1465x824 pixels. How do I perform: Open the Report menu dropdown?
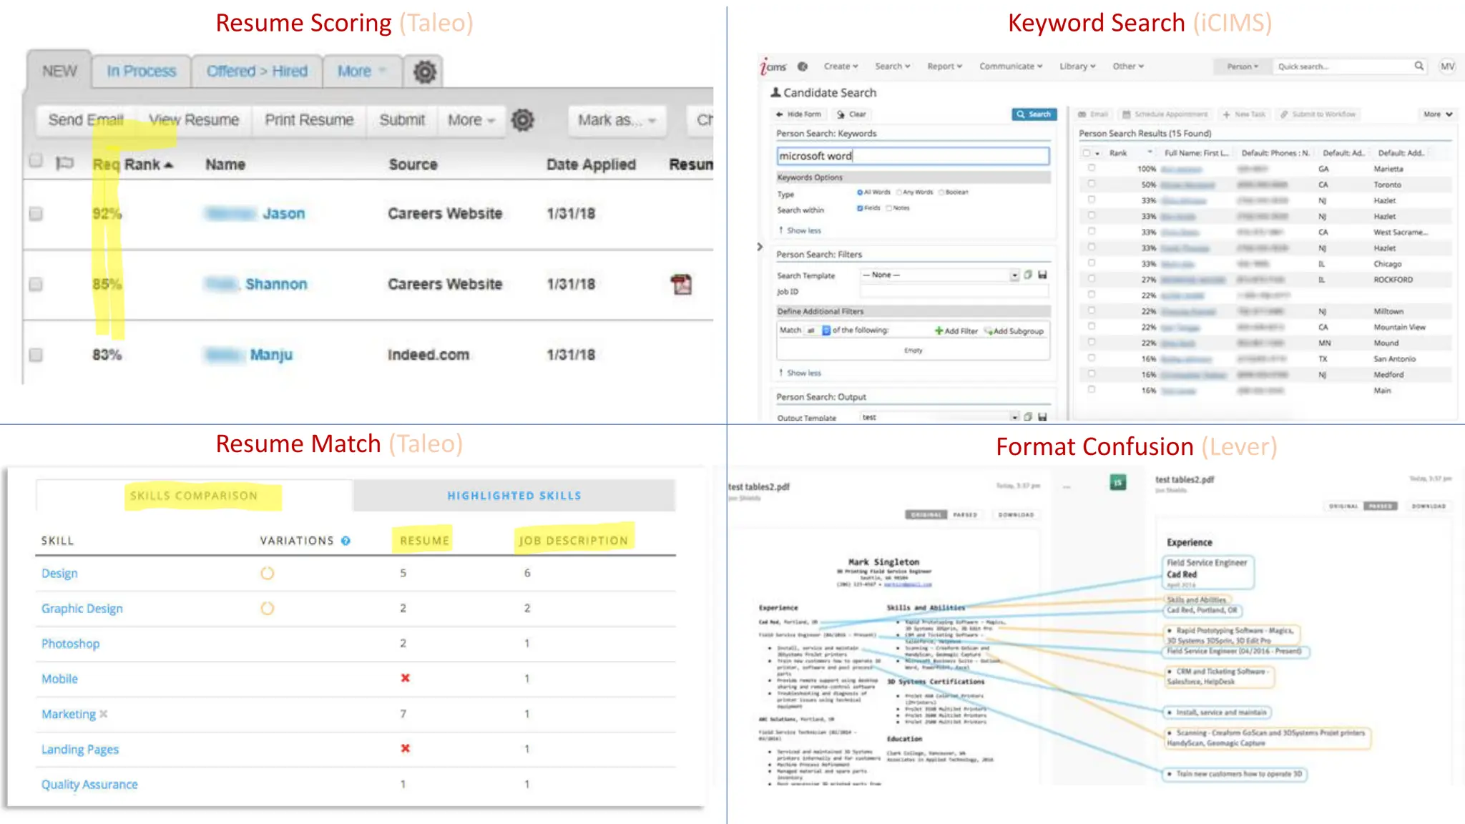point(945,67)
